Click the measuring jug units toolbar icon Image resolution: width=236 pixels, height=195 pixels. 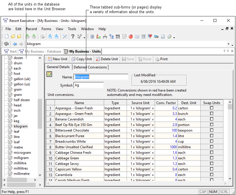(124, 37)
